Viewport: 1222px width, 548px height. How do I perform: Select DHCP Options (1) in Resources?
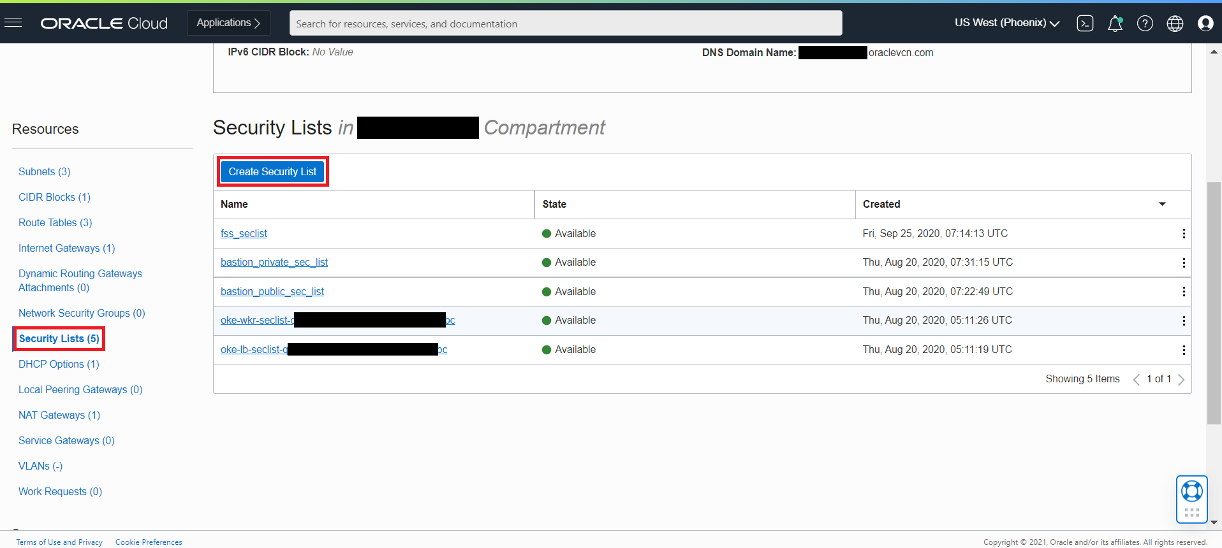[59, 364]
